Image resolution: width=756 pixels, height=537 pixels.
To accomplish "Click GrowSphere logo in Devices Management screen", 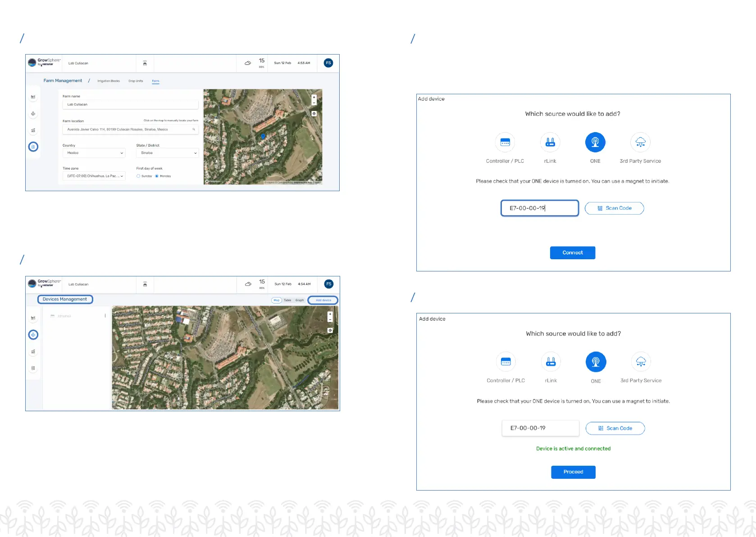I will click(x=45, y=283).
